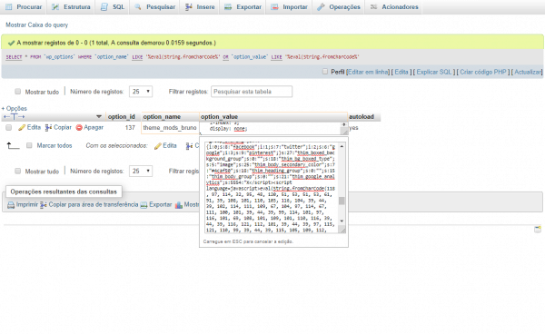Screen dimensions: 545x334
Task: Expand the + Opções section
Action: click(x=15, y=108)
